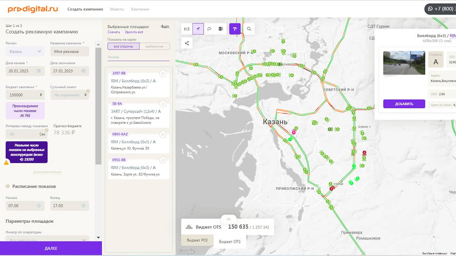
Task: Click the Фильтр search field
Action: click(x=138, y=57)
